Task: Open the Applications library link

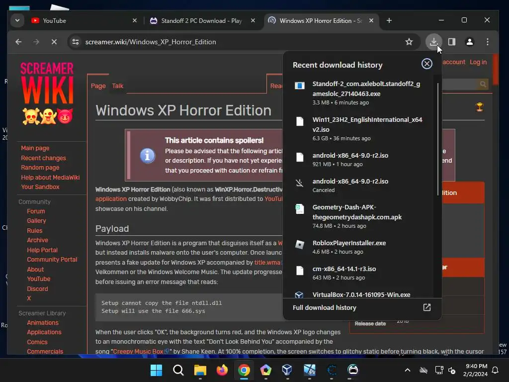Action: (x=44, y=332)
